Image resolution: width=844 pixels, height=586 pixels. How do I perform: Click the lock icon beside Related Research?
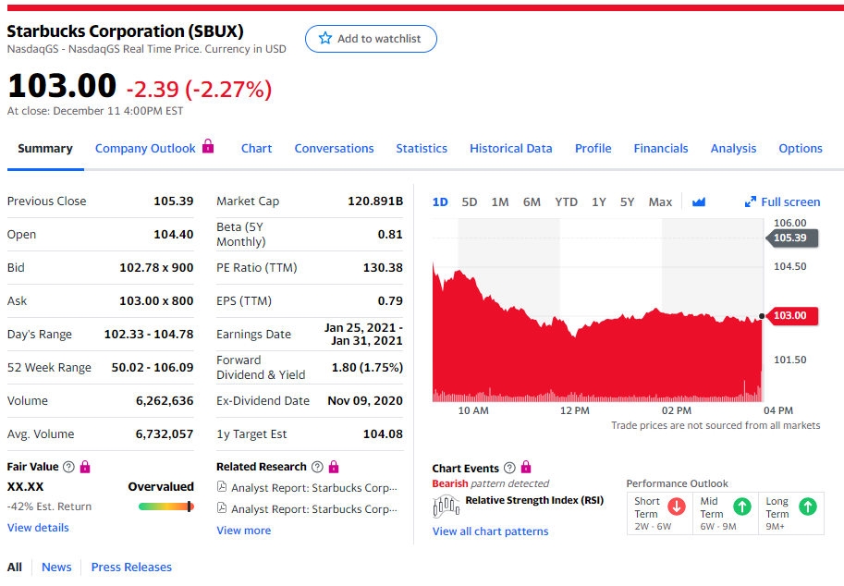pos(334,467)
